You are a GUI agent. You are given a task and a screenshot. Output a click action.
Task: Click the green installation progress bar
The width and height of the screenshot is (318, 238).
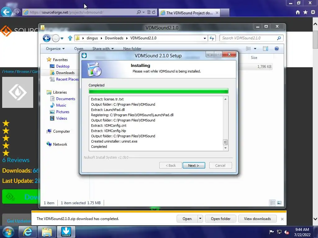coord(159,91)
